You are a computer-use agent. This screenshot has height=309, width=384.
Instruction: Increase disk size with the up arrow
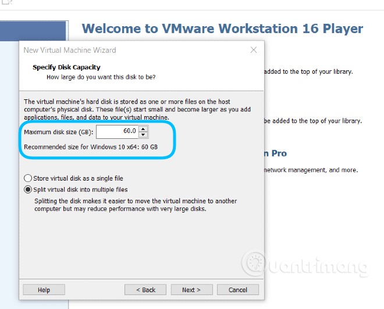point(143,128)
